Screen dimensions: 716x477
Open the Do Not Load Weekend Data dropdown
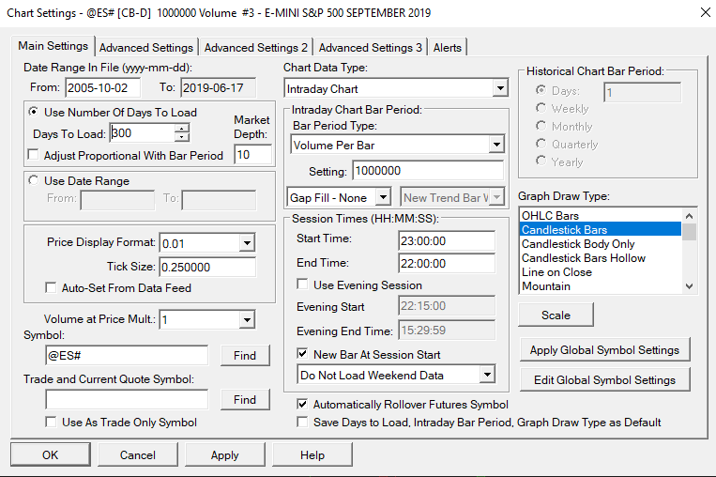click(487, 375)
